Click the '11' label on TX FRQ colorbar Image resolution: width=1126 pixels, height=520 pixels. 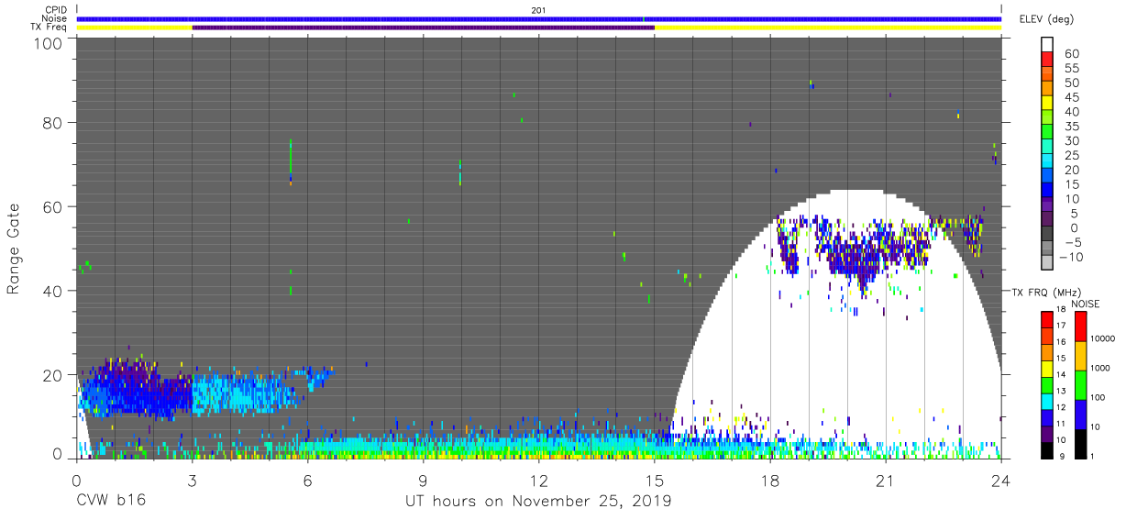(1061, 424)
